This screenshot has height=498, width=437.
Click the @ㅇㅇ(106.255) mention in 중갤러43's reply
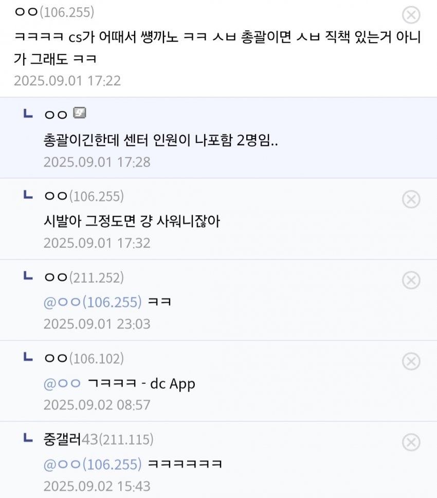(93, 464)
